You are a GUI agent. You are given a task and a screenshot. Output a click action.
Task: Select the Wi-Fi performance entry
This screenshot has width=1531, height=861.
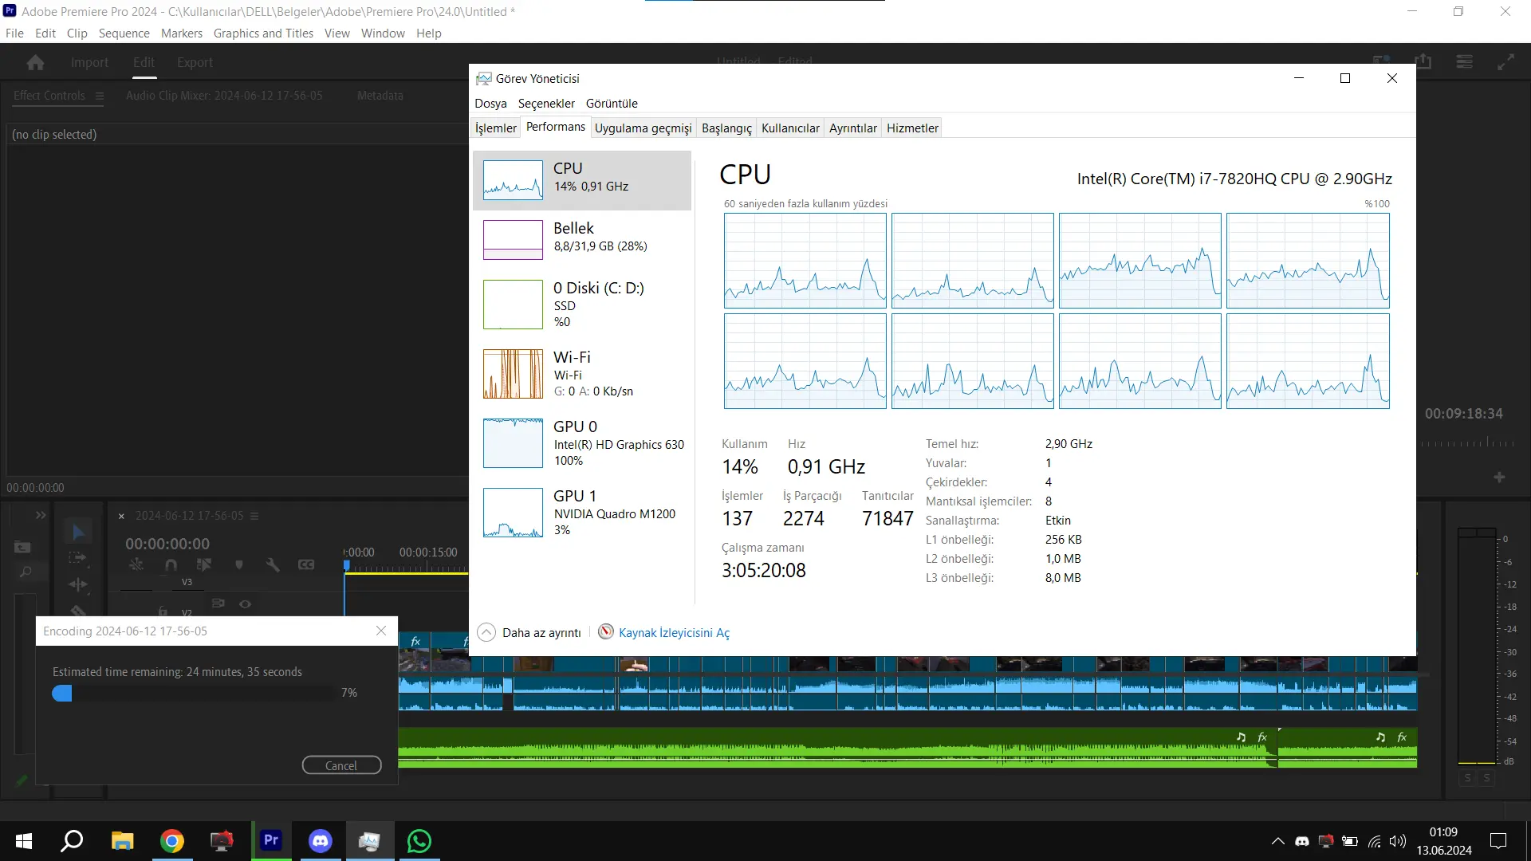582,373
